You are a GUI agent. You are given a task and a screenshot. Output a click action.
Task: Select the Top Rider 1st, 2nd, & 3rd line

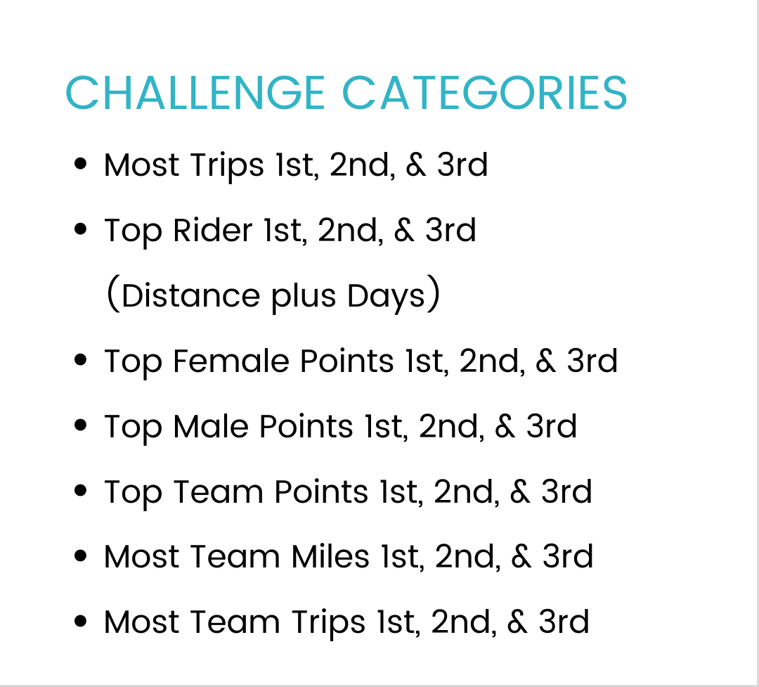(290, 230)
